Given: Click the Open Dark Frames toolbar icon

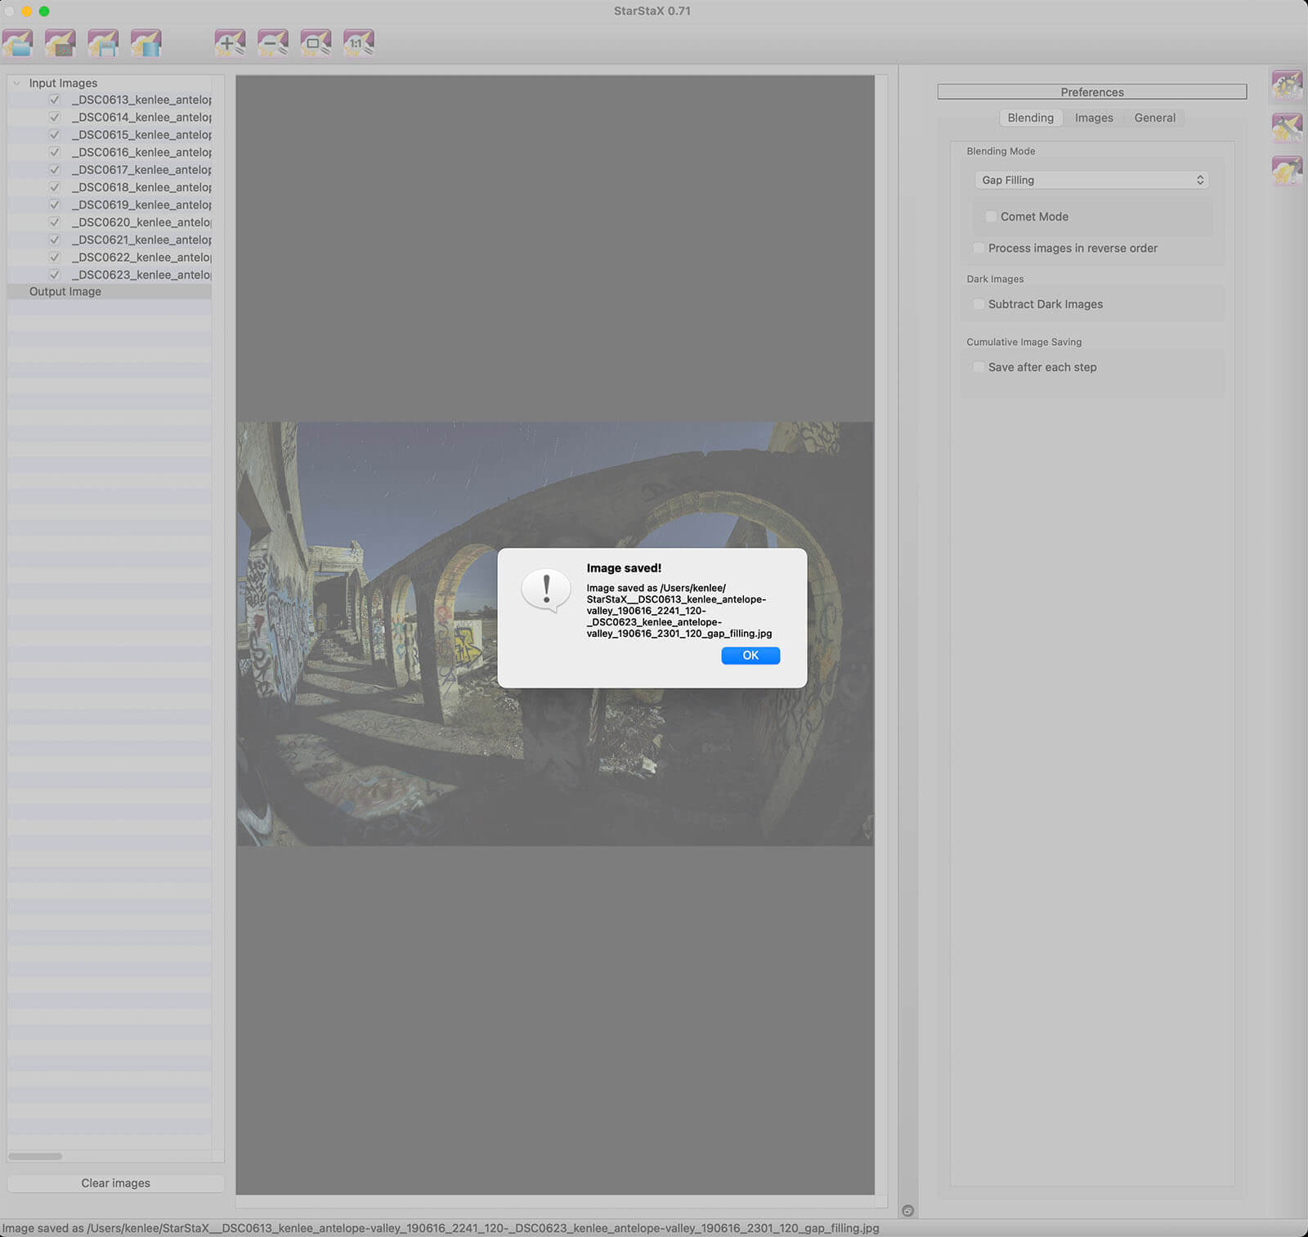Looking at the screenshot, I should [60, 43].
